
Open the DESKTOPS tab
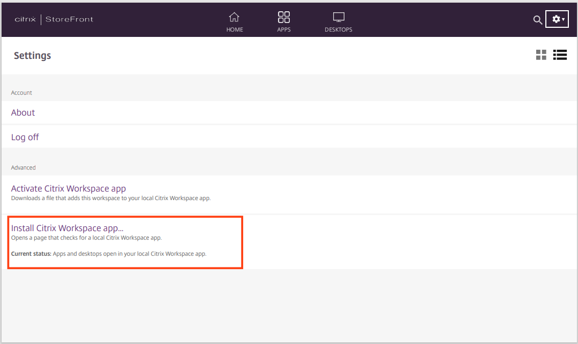(339, 22)
